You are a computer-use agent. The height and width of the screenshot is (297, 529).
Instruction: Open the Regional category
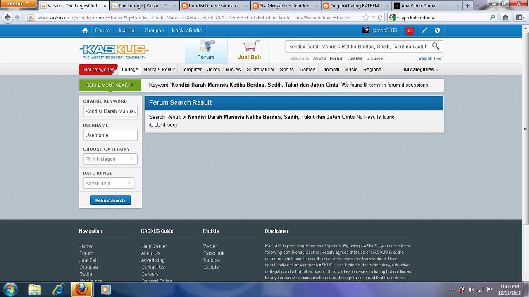(x=373, y=70)
